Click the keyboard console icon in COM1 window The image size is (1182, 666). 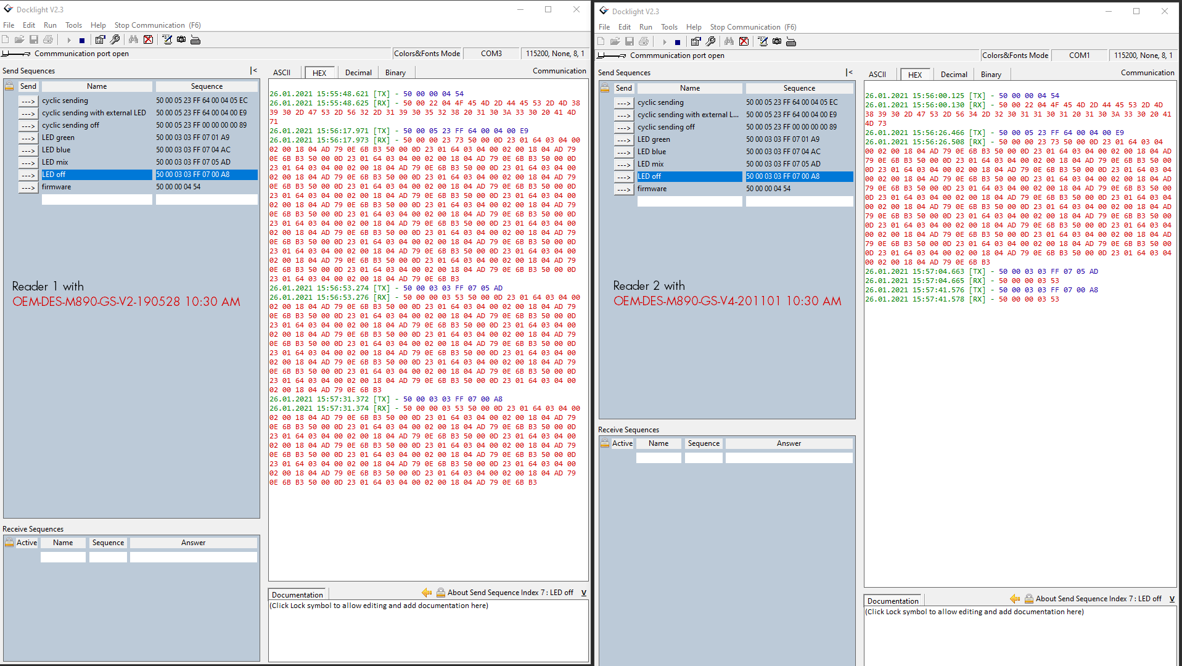(x=791, y=42)
